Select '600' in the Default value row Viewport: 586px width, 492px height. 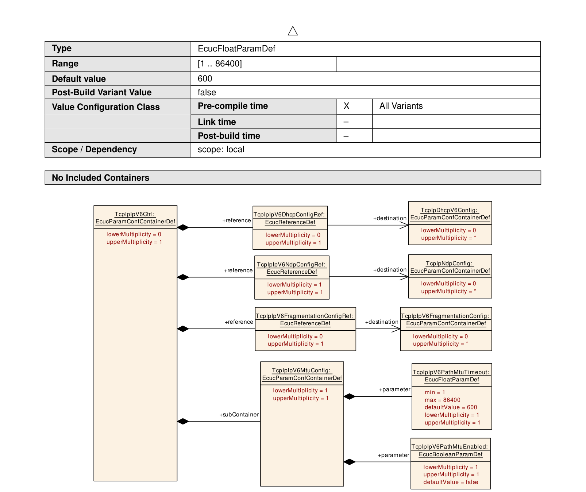coord(205,79)
